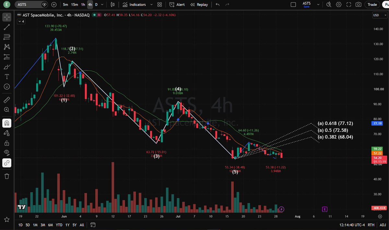Screen dimensions: 389x230
Task: Enter fullscreen mode
Action: [348, 5]
